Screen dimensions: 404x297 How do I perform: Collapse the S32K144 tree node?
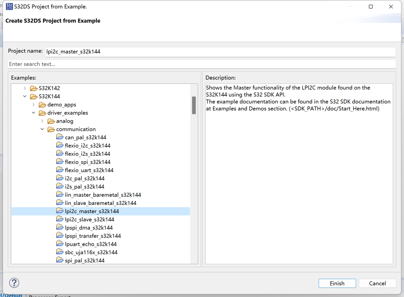click(x=25, y=97)
